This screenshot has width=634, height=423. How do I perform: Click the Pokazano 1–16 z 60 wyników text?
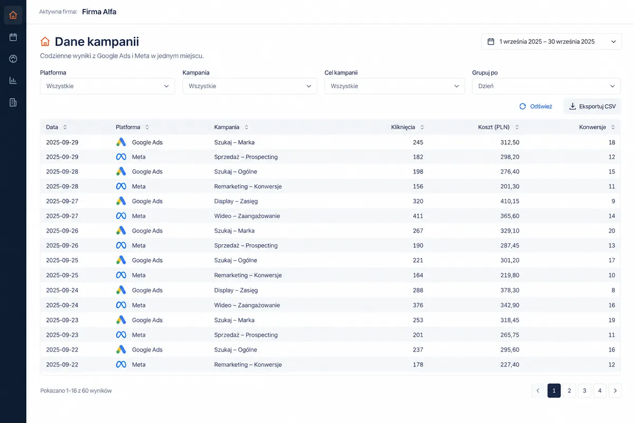pyautogui.click(x=76, y=391)
